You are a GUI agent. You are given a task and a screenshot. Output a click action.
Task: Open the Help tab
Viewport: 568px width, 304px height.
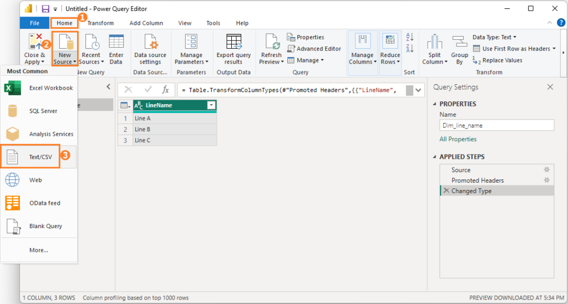click(x=242, y=23)
